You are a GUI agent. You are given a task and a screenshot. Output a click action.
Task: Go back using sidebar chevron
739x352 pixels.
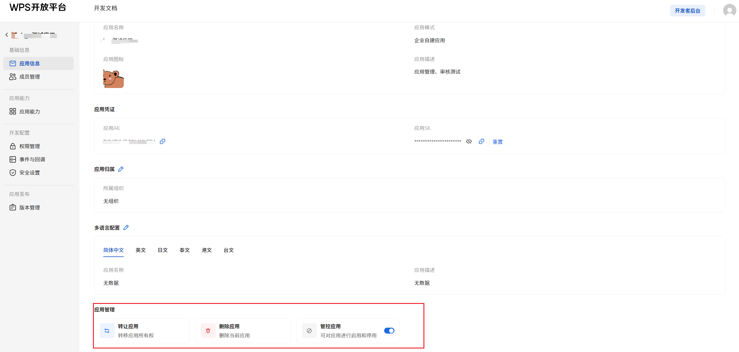tap(7, 35)
